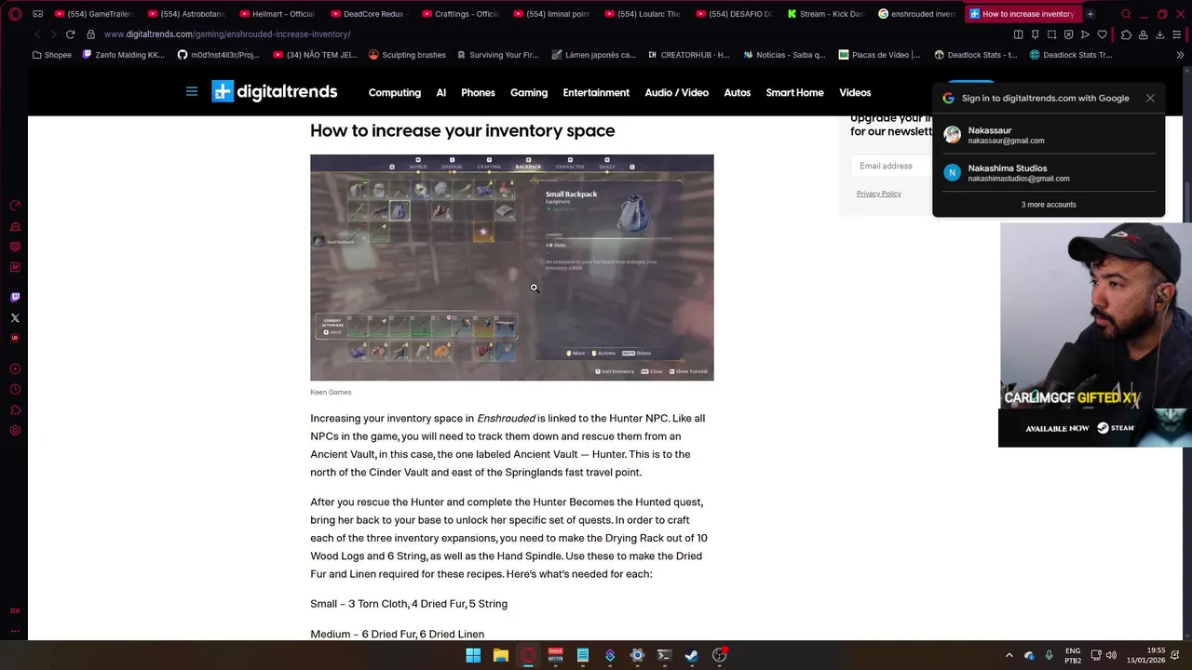
Task: Click the tab search magnifier icon
Action: (x=1126, y=14)
